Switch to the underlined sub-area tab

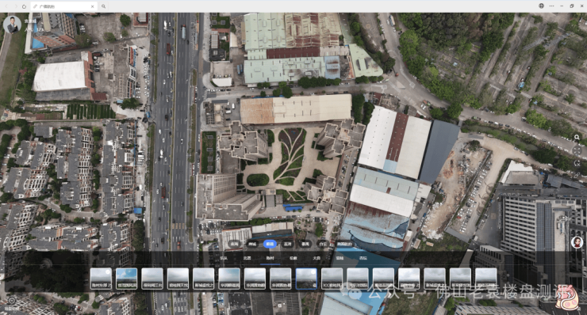270,258
